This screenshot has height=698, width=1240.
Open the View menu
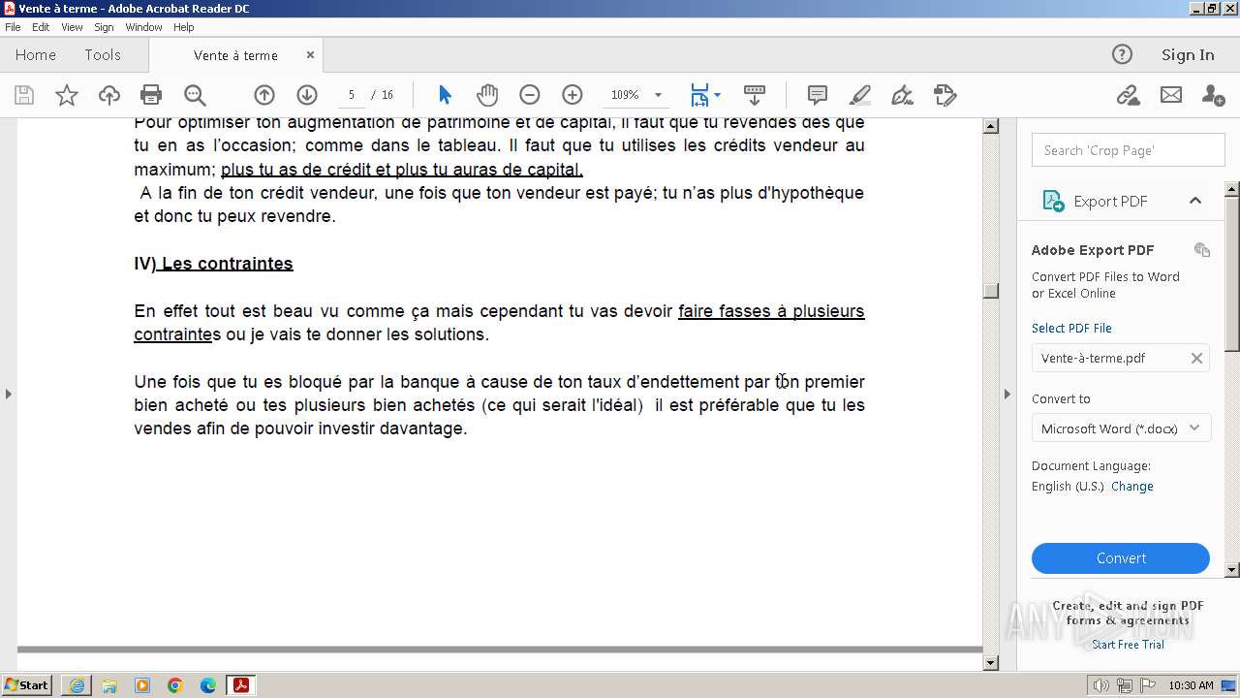[72, 27]
